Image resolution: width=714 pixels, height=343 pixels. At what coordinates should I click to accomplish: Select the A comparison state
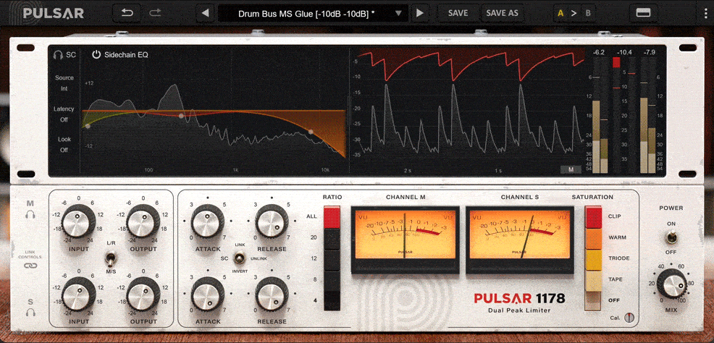tap(560, 13)
